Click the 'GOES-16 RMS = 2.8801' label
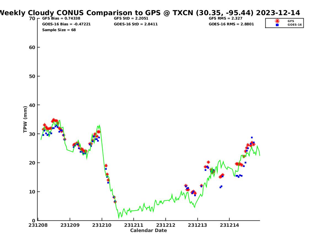The height and width of the screenshot is (248, 331). (231, 24)
